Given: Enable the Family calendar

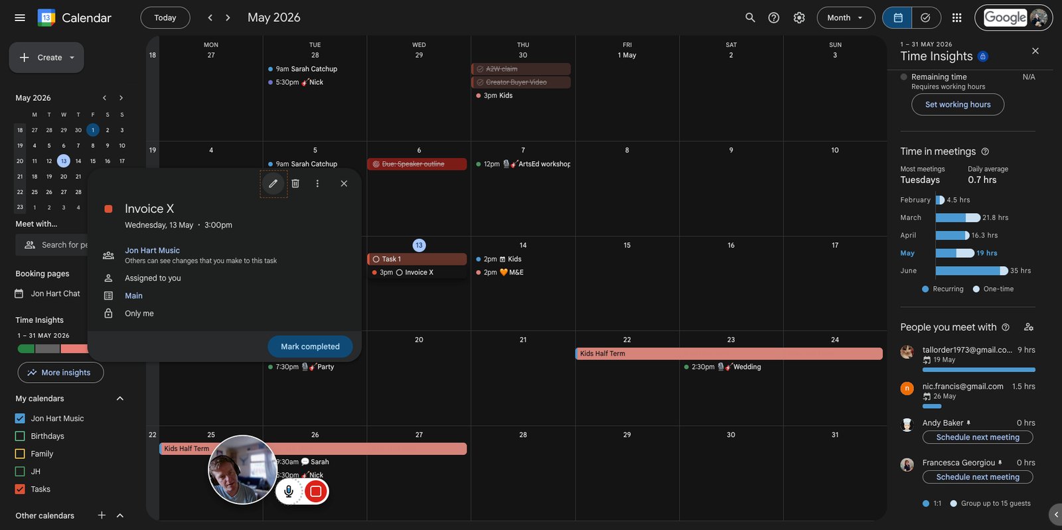Looking at the screenshot, I should [20, 454].
